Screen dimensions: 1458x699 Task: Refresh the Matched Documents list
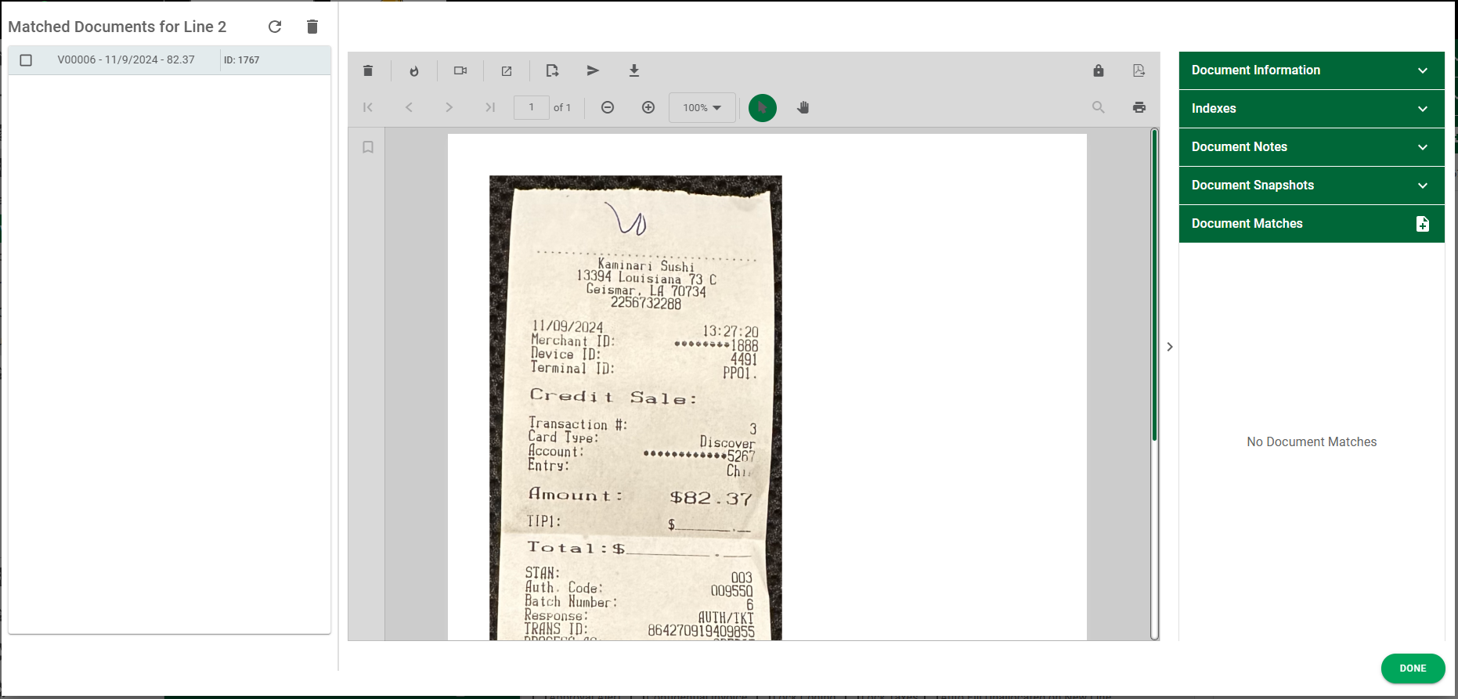click(x=275, y=27)
